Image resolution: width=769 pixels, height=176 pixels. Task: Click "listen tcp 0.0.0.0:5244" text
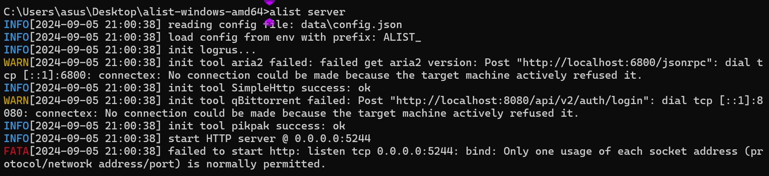click(380, 151)
